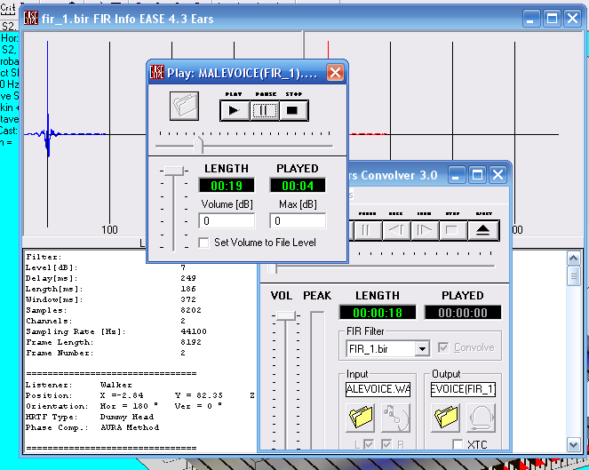Click the 'Sampling Rate [Hz]:' row

(x=116, y=331)
